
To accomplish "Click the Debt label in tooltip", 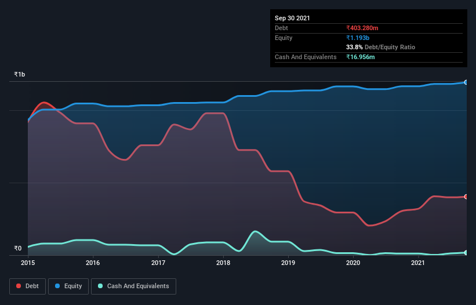I will click(281, 28).
